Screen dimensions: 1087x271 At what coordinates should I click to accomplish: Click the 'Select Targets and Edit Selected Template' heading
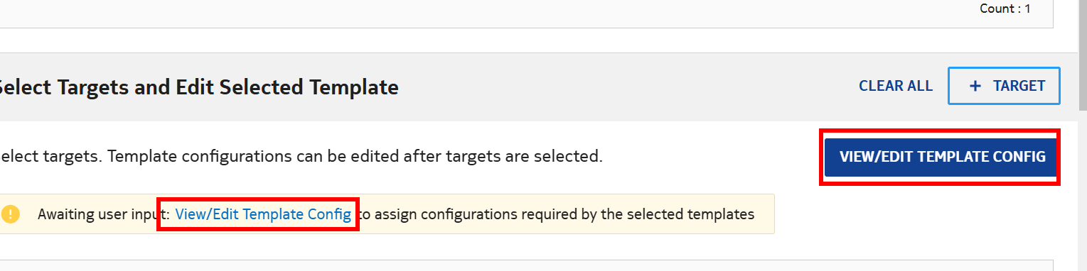pyautogui.click(x=199, y=87)
